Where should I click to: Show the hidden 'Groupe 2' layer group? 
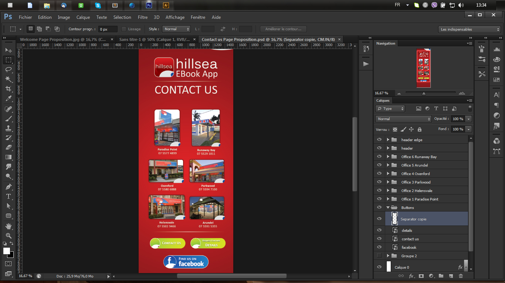click(379, 256)
